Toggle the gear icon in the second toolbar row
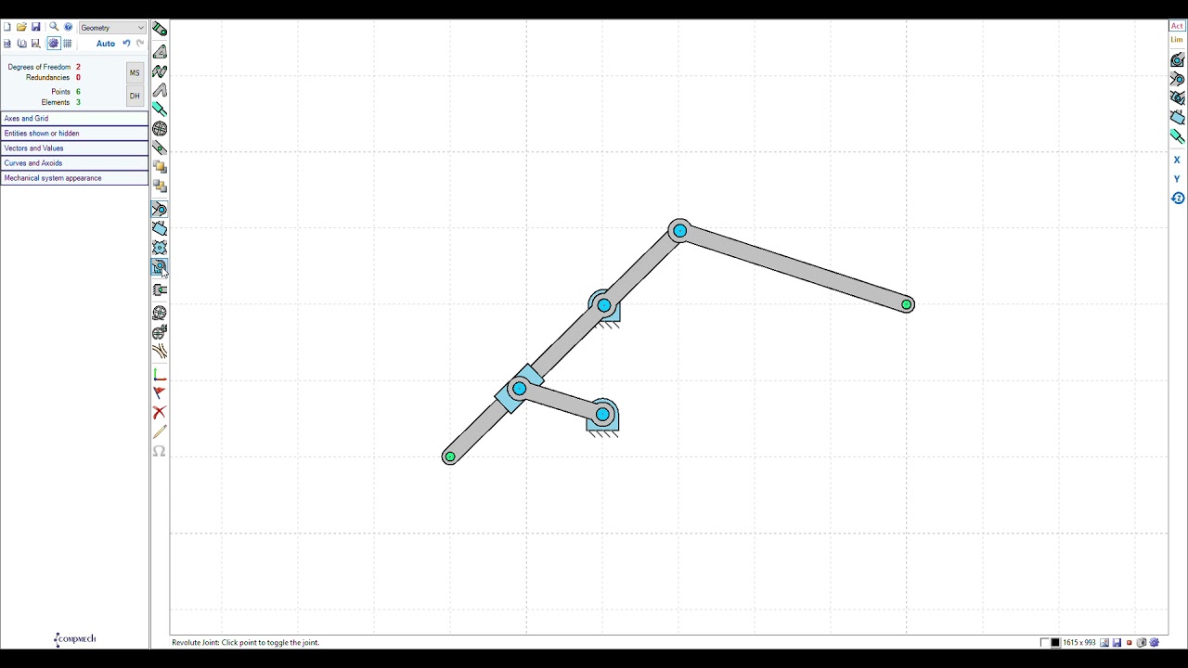Viewport: 1188px width, 668px height. click(x=53, y=44)
